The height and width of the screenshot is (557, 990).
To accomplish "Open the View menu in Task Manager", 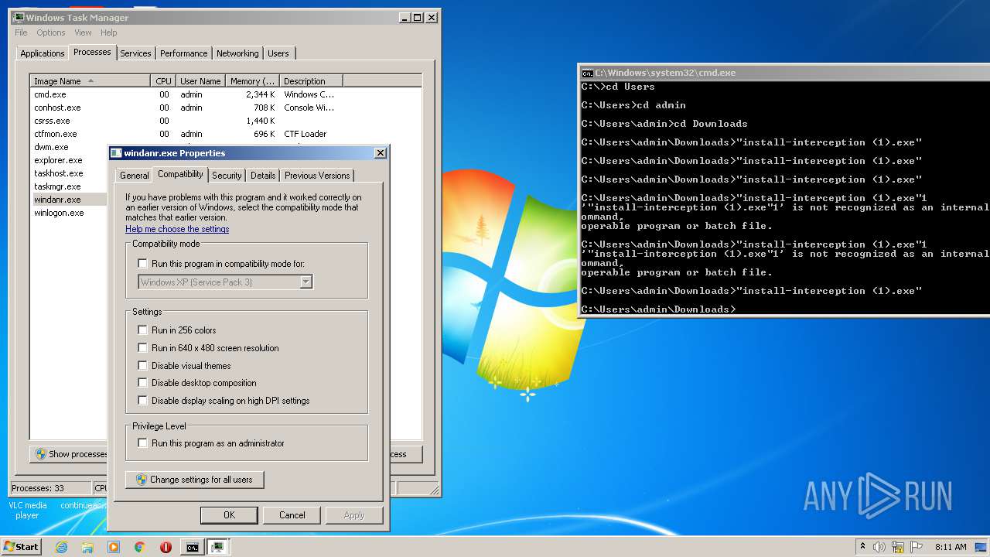I will (x=83, y=32).
